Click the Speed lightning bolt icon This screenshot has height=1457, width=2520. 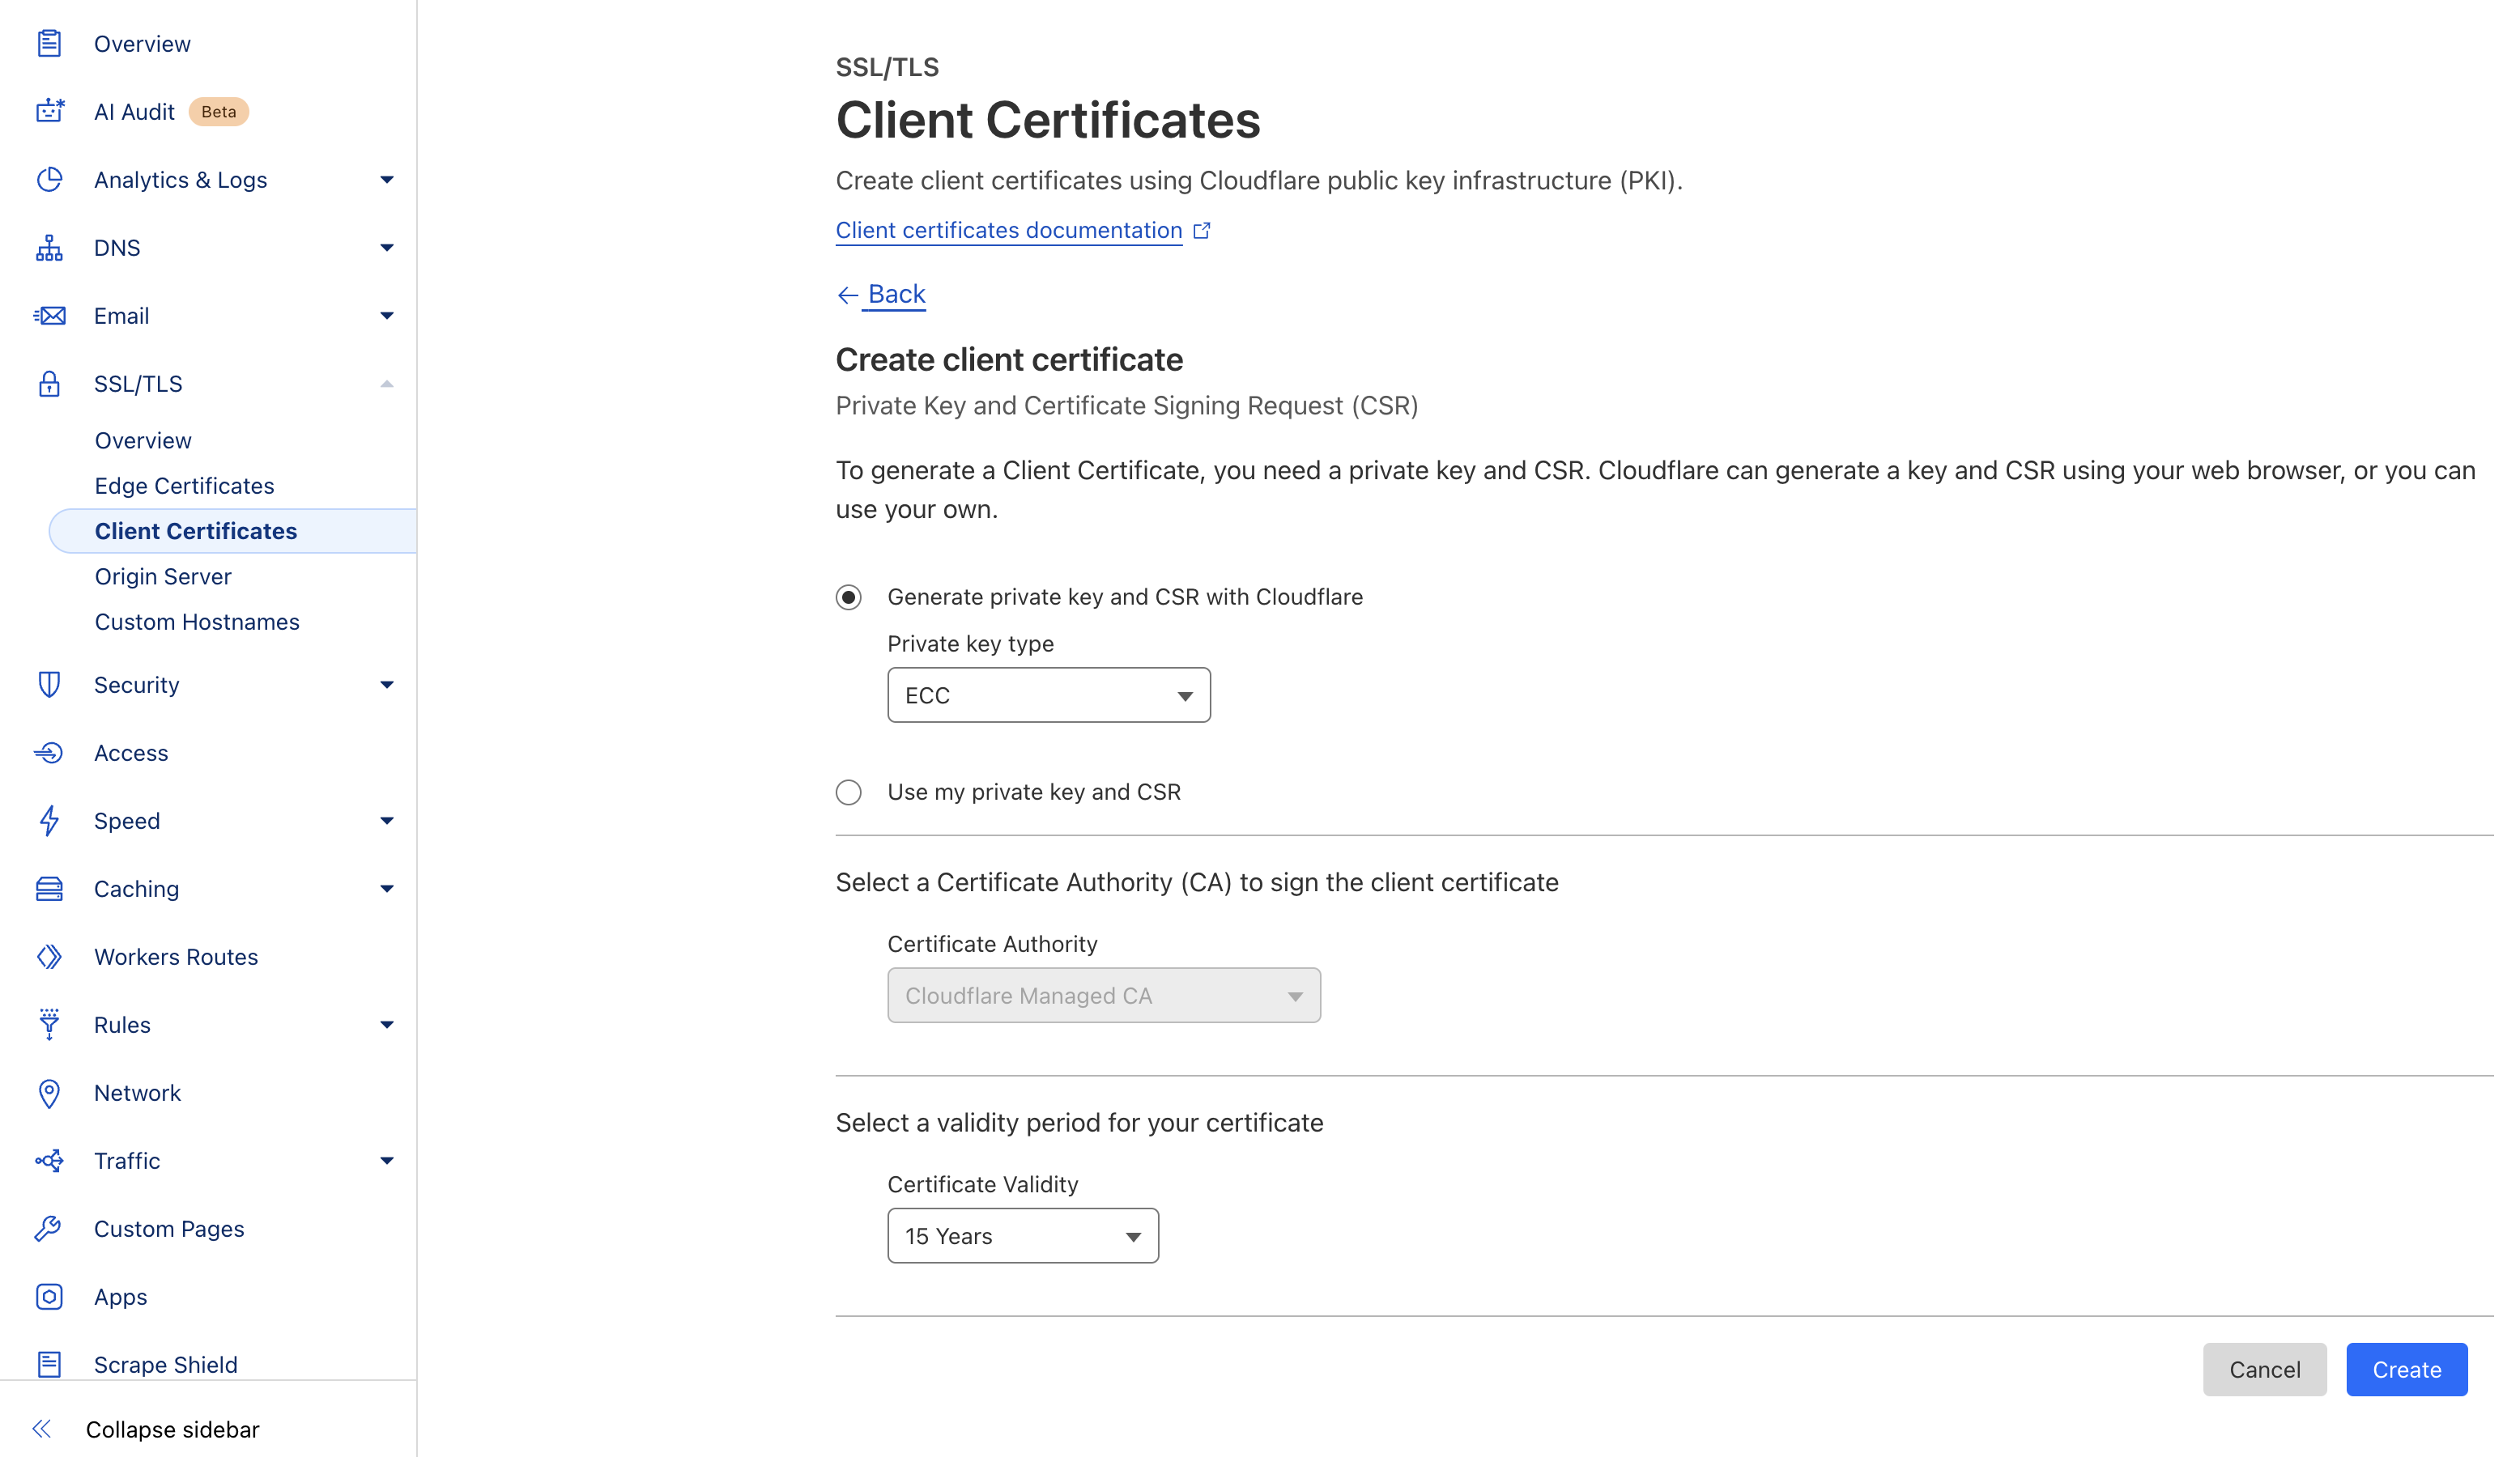pos(49,821)
